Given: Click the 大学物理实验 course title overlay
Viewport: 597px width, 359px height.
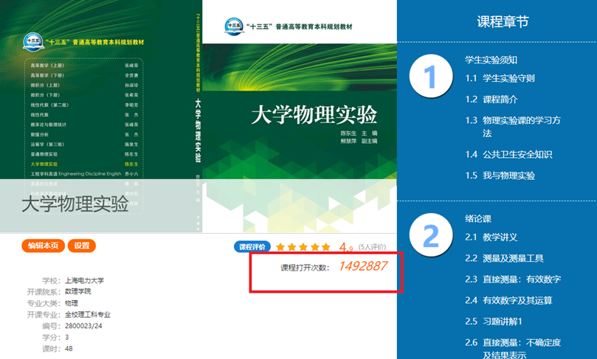Looking at the screenshot, I should point(75,204).
